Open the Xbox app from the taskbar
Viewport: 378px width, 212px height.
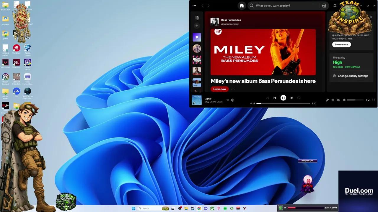point(212,208)
